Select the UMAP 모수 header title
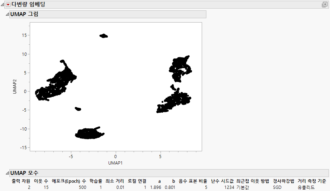This screenshot has height=191, width=330. pos(24,173)
